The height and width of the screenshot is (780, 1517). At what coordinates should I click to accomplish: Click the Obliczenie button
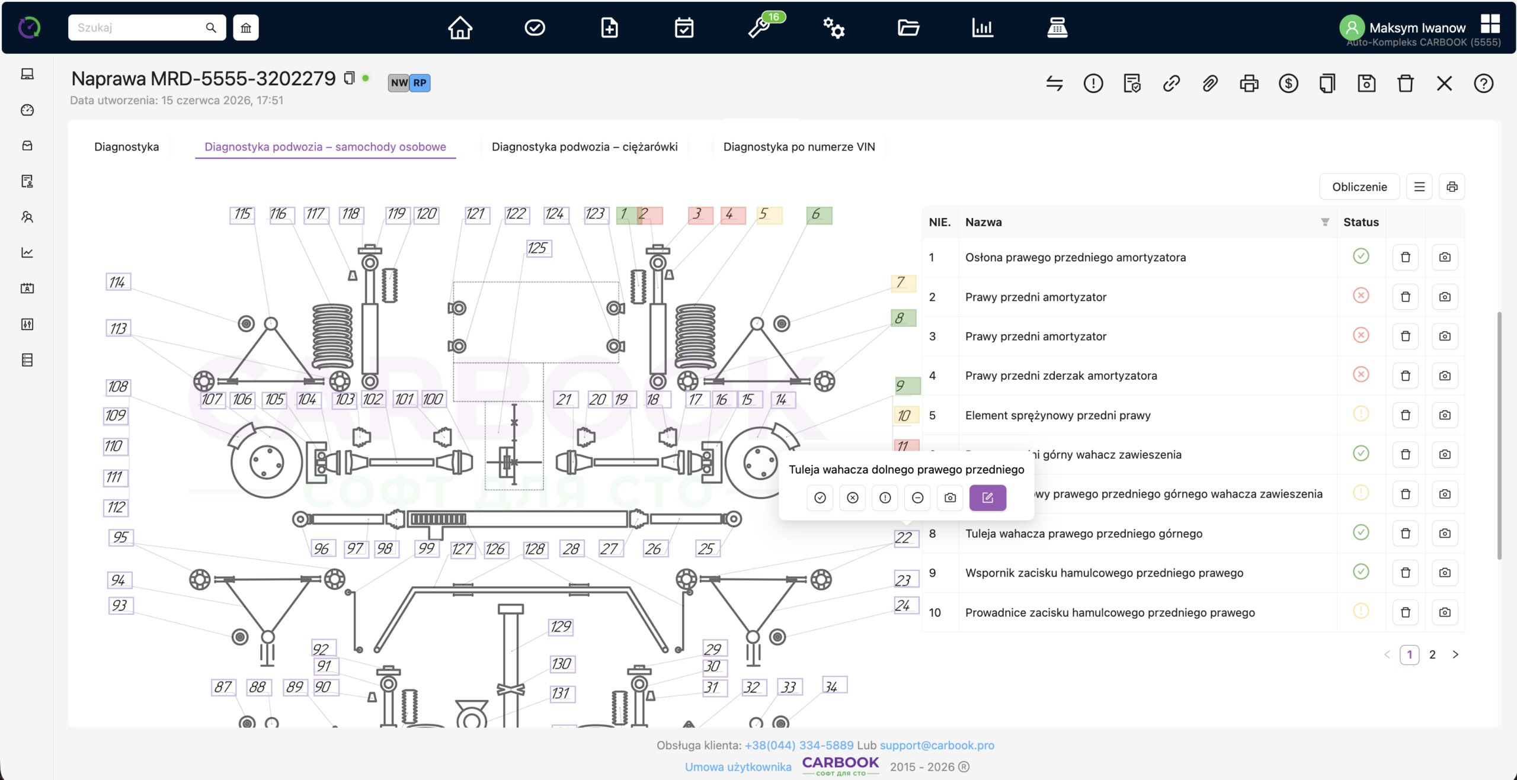coord(1359,187)
